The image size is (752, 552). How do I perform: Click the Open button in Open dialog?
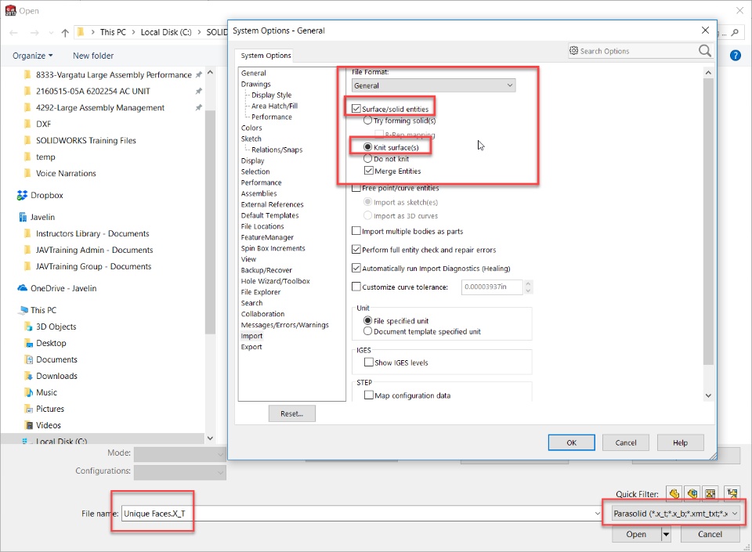[636, 534]
